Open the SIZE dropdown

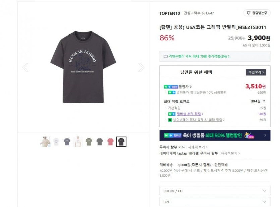[x=215, y=202]
